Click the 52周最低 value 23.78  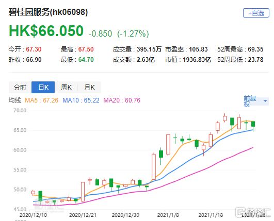[x=255, y=60]
